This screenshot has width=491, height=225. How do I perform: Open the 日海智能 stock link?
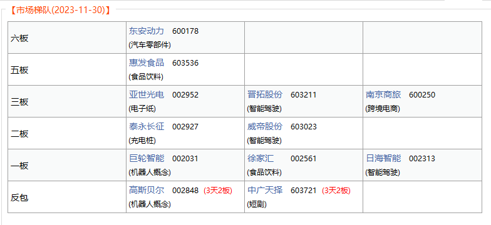point(383,159)
